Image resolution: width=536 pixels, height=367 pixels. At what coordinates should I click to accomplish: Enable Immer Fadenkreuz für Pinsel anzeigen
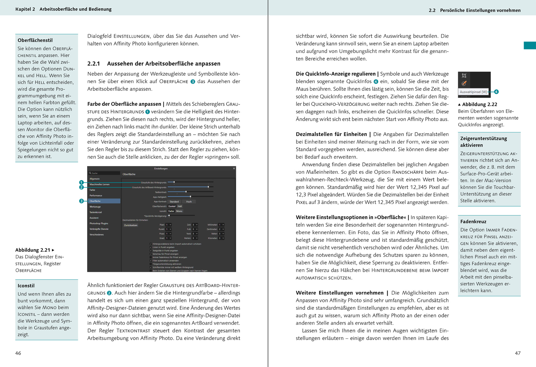[x=151, y=257]
